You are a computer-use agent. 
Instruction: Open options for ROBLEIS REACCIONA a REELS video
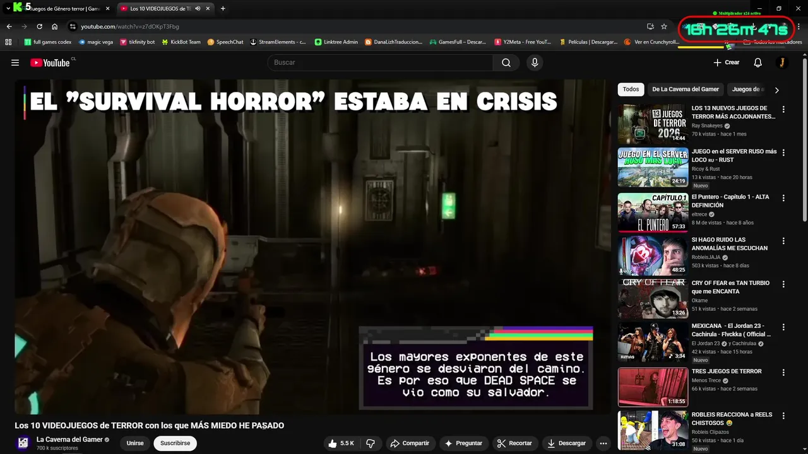[x=783, y=416]
